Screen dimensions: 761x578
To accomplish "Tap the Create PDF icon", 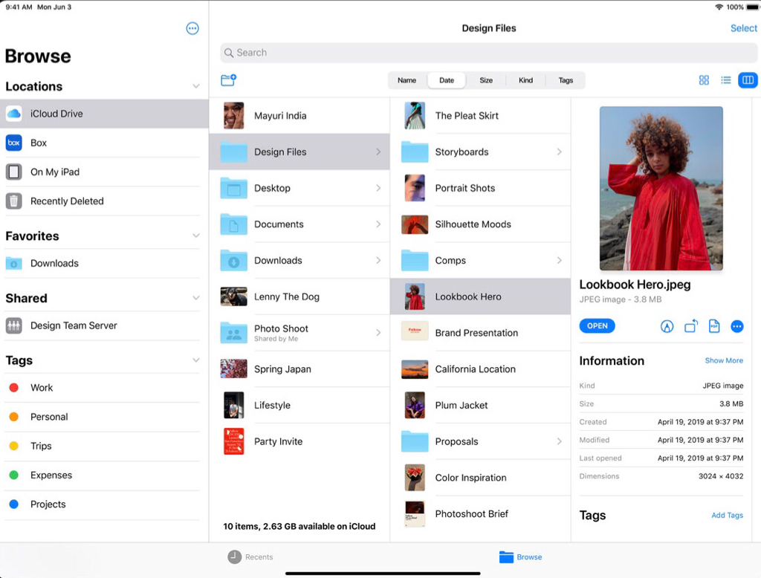I will coord(714,326).
